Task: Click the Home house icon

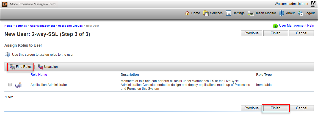Action: point(187,13)
